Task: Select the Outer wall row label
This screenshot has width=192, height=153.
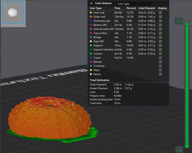Action: click(99, 17)
